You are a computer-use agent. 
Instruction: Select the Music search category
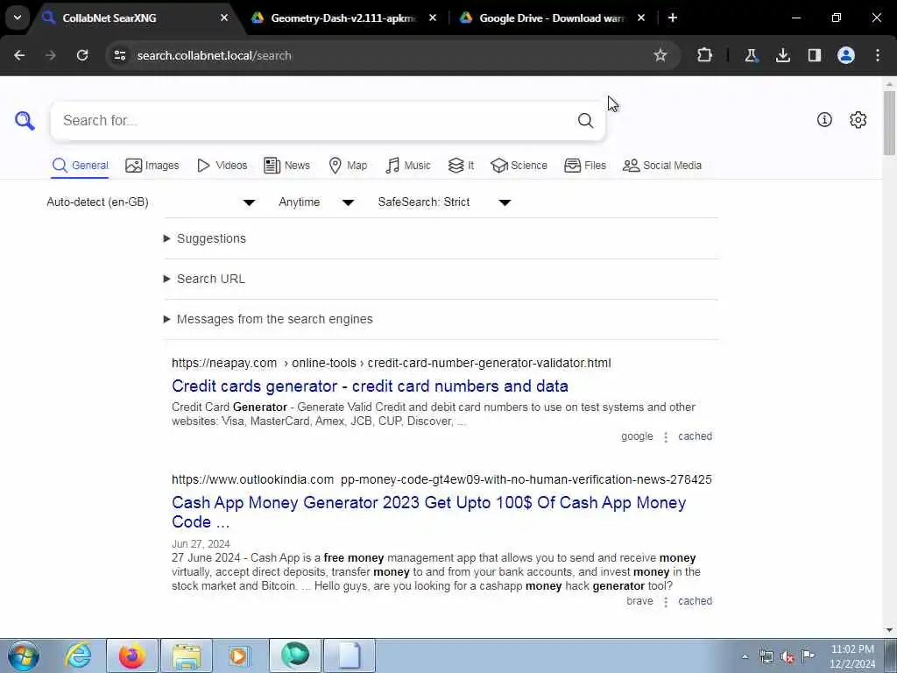[x=408, y=166]
